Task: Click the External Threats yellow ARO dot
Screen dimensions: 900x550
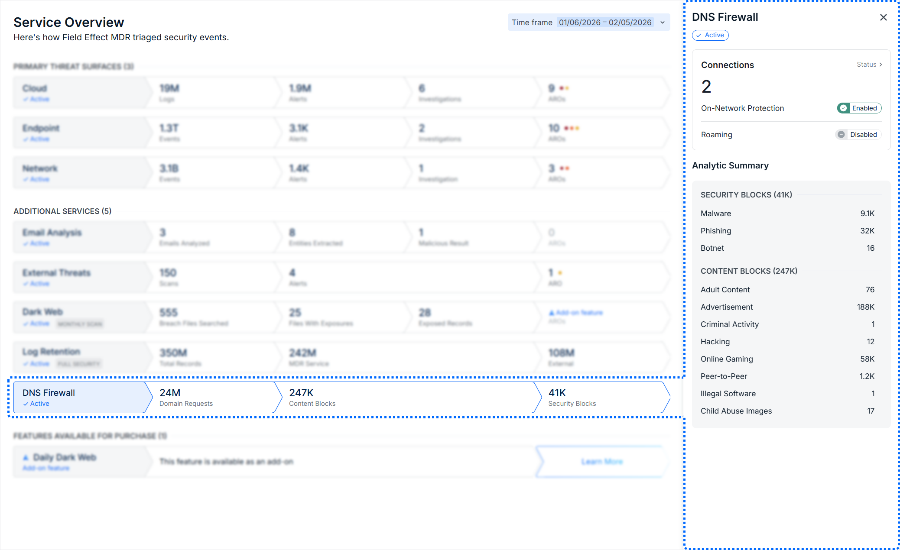Action: coord(560,273)
